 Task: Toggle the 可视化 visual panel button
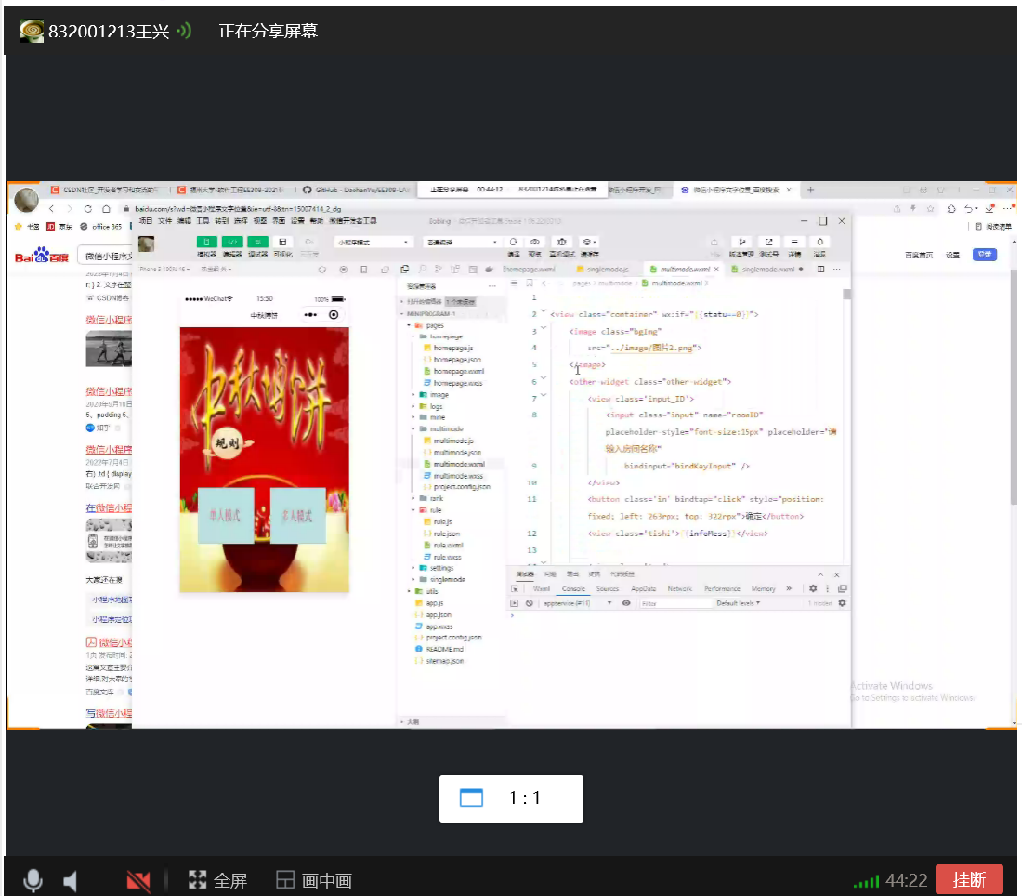pos(282,242)
